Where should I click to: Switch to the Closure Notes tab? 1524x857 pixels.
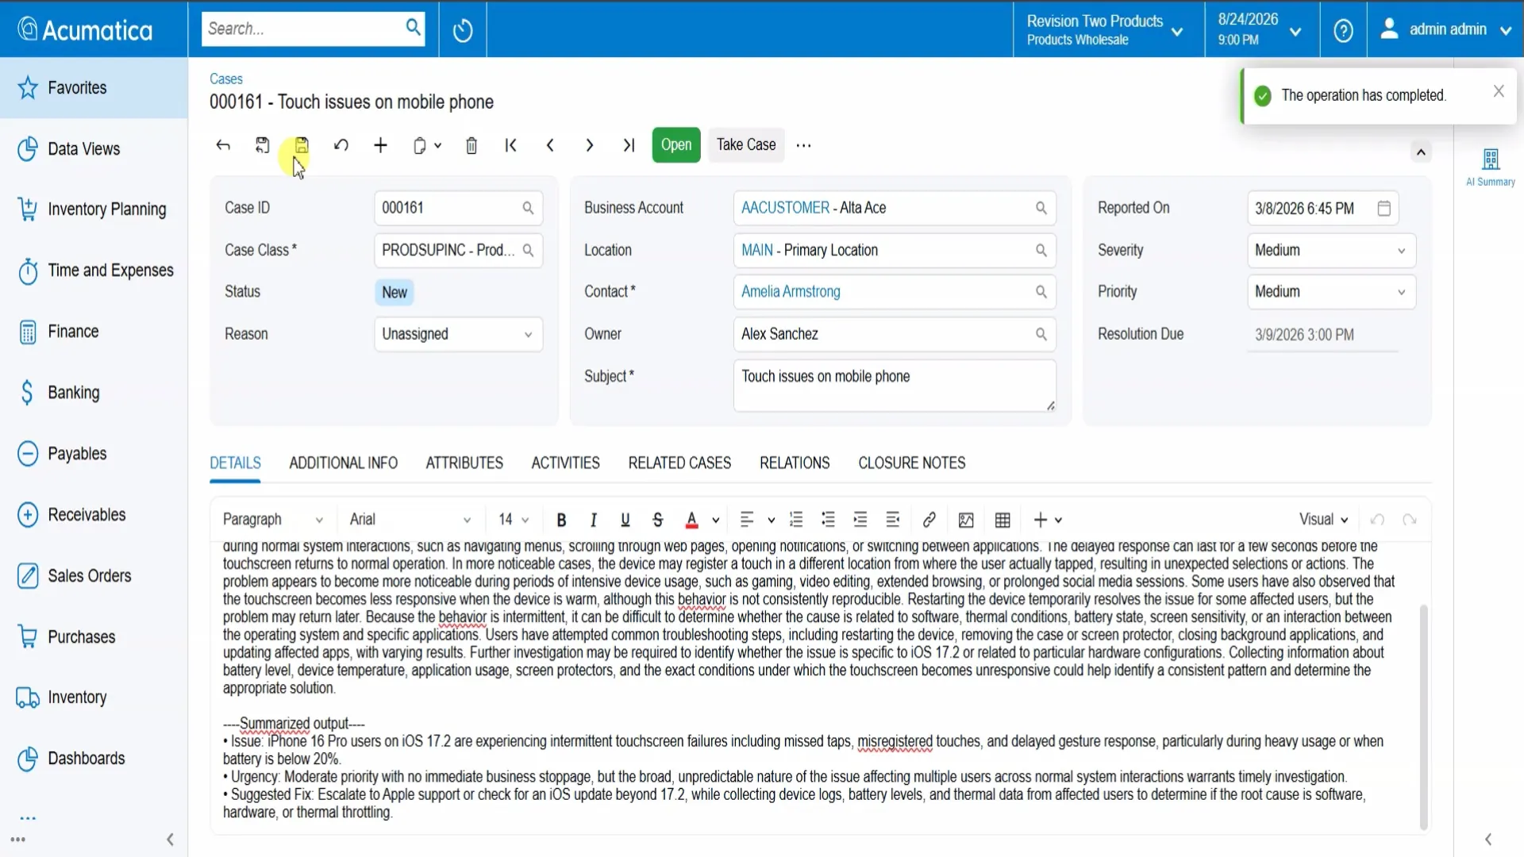pos(911,463)
